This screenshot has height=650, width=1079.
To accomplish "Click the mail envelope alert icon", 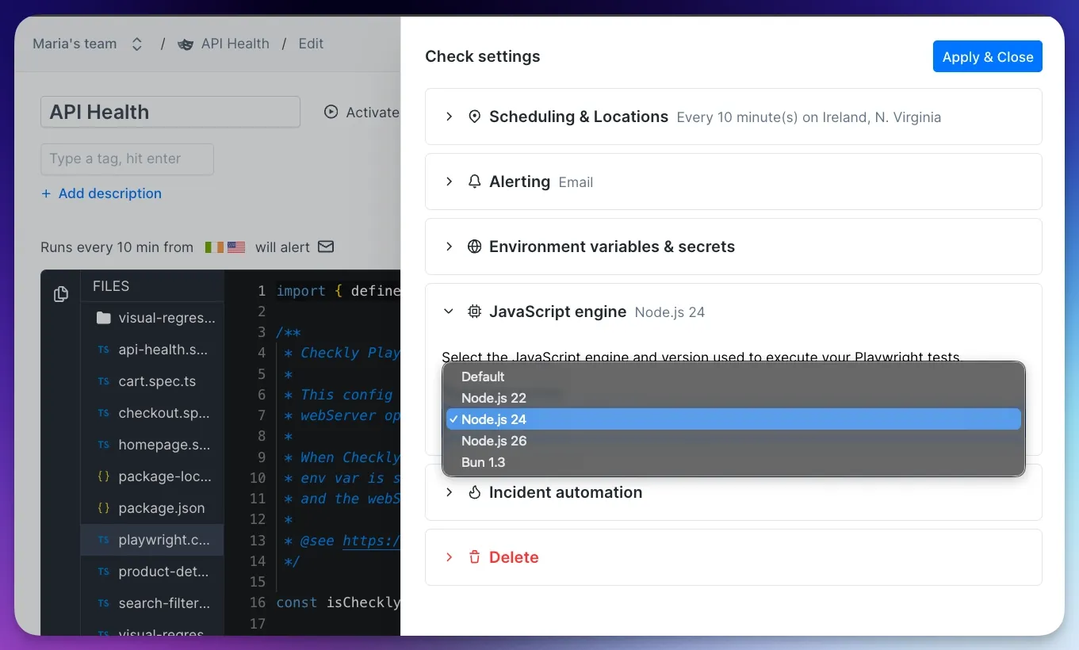I will tap(326, 247).
